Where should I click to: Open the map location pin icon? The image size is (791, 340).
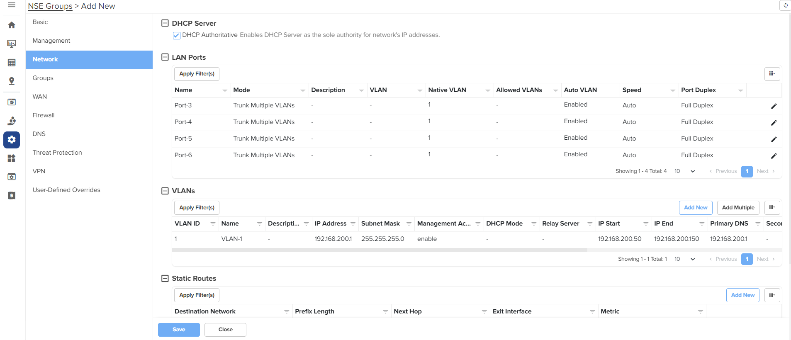click(12, 81)
